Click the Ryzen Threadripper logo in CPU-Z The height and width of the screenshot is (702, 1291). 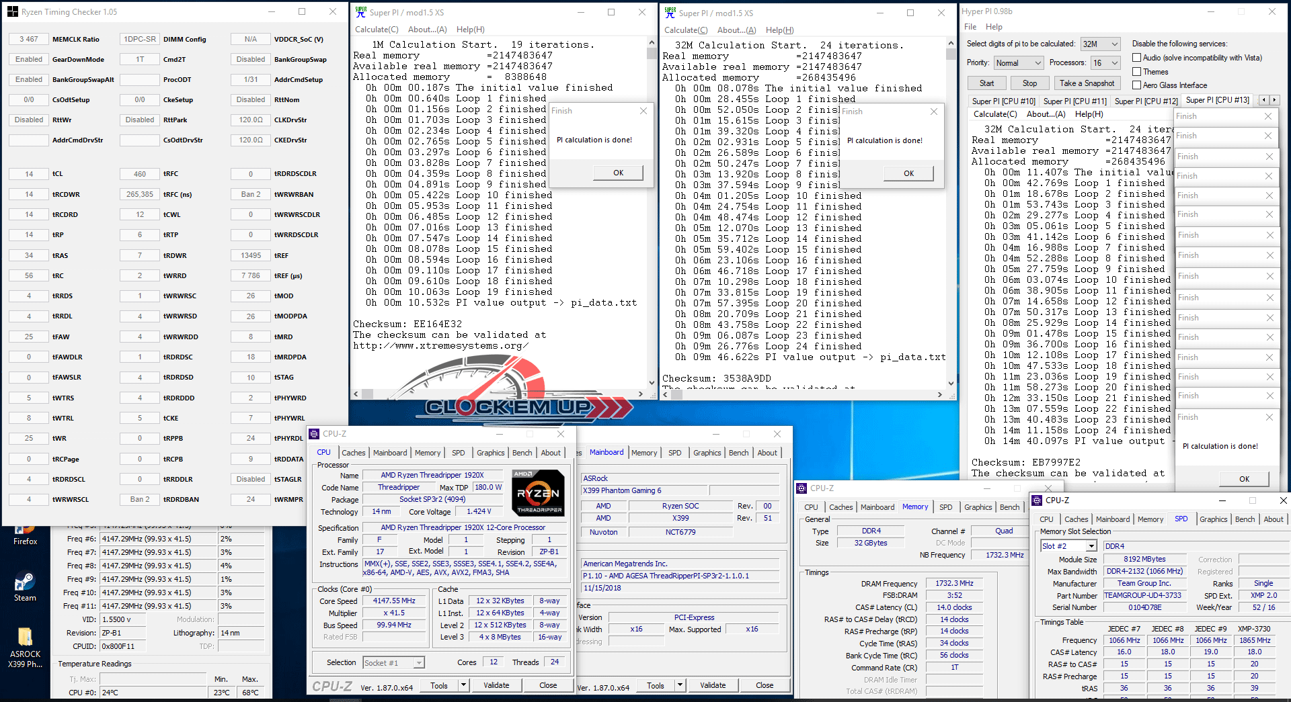[538, 492]
